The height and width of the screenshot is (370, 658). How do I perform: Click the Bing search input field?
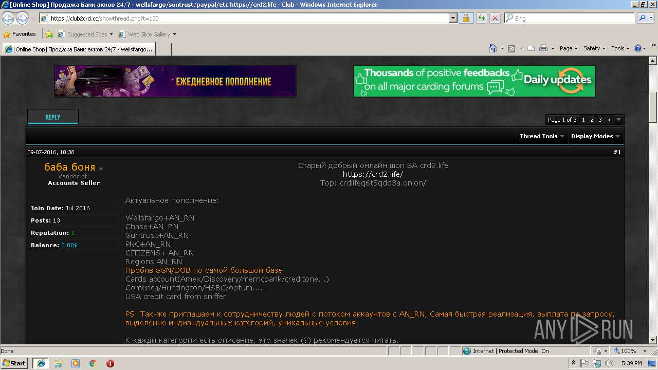point(569,18)
